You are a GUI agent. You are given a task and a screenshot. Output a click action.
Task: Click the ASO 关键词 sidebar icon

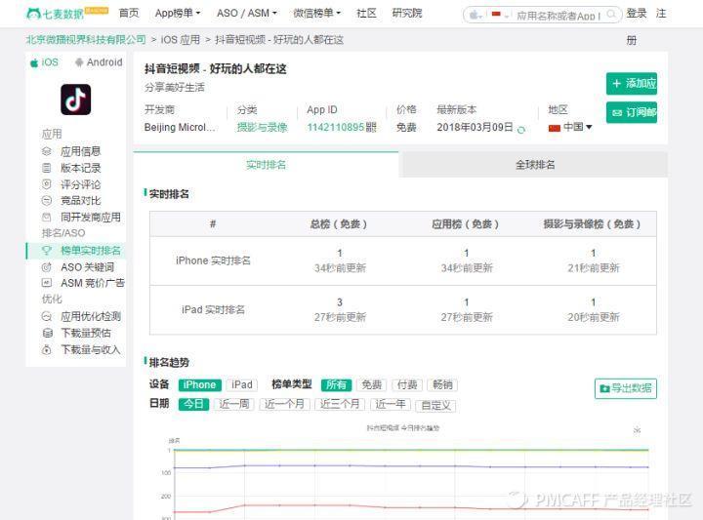pos(47,267)
